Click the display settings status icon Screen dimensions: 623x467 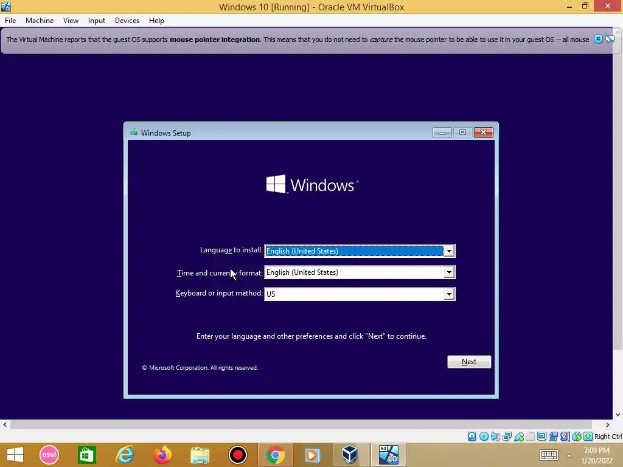pos(541,437)
